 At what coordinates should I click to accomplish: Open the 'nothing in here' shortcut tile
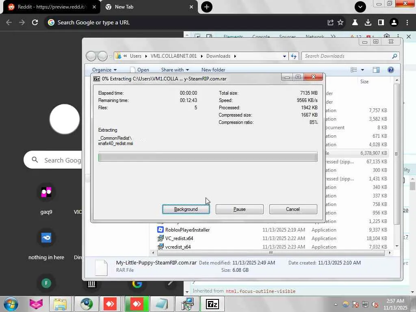pos(46,245)
